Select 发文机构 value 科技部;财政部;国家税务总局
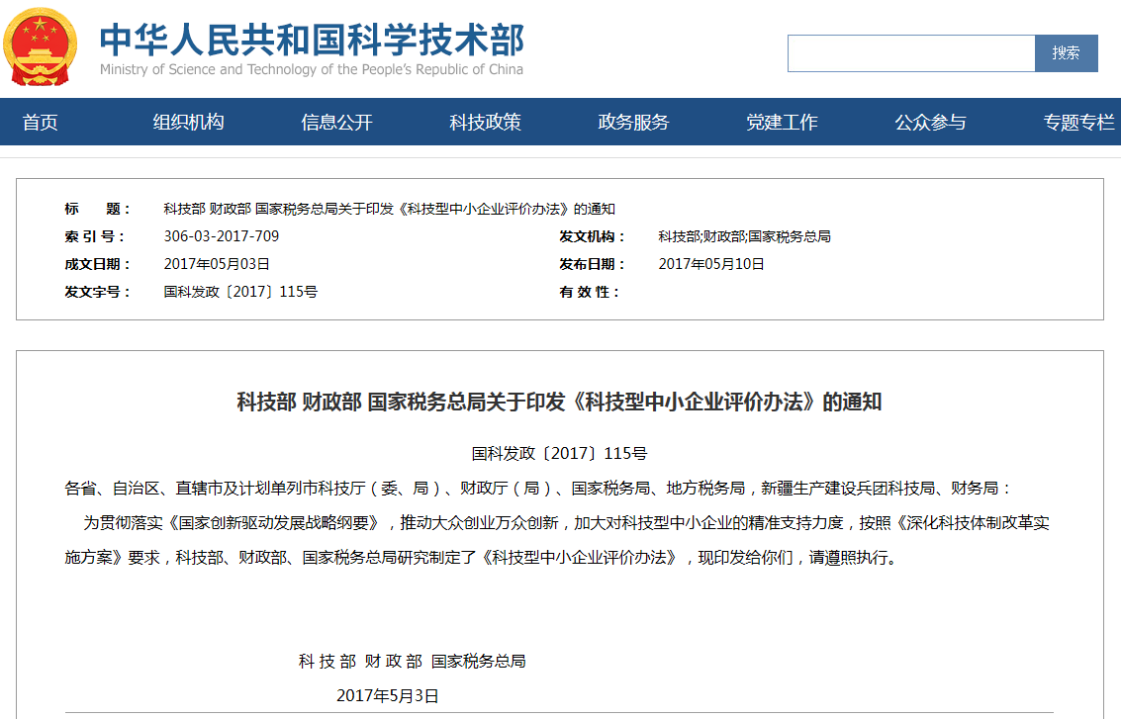 point(744,236)
